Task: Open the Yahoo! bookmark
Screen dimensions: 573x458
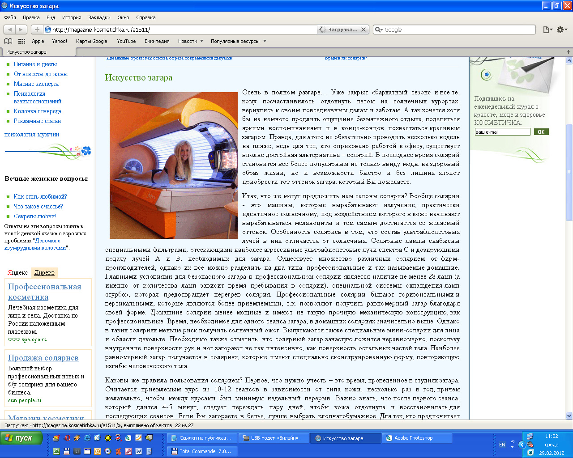Action: coord(60,41)
